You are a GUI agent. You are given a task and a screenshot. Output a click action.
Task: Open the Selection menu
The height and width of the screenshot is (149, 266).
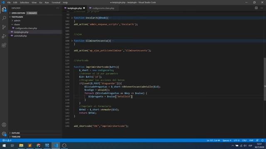pos(25,2)
